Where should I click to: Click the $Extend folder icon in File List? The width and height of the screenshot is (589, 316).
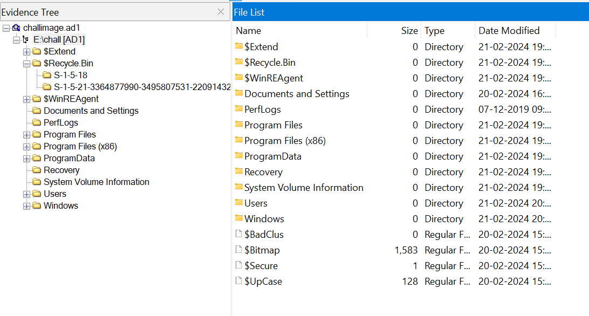[x=239, y=46]
